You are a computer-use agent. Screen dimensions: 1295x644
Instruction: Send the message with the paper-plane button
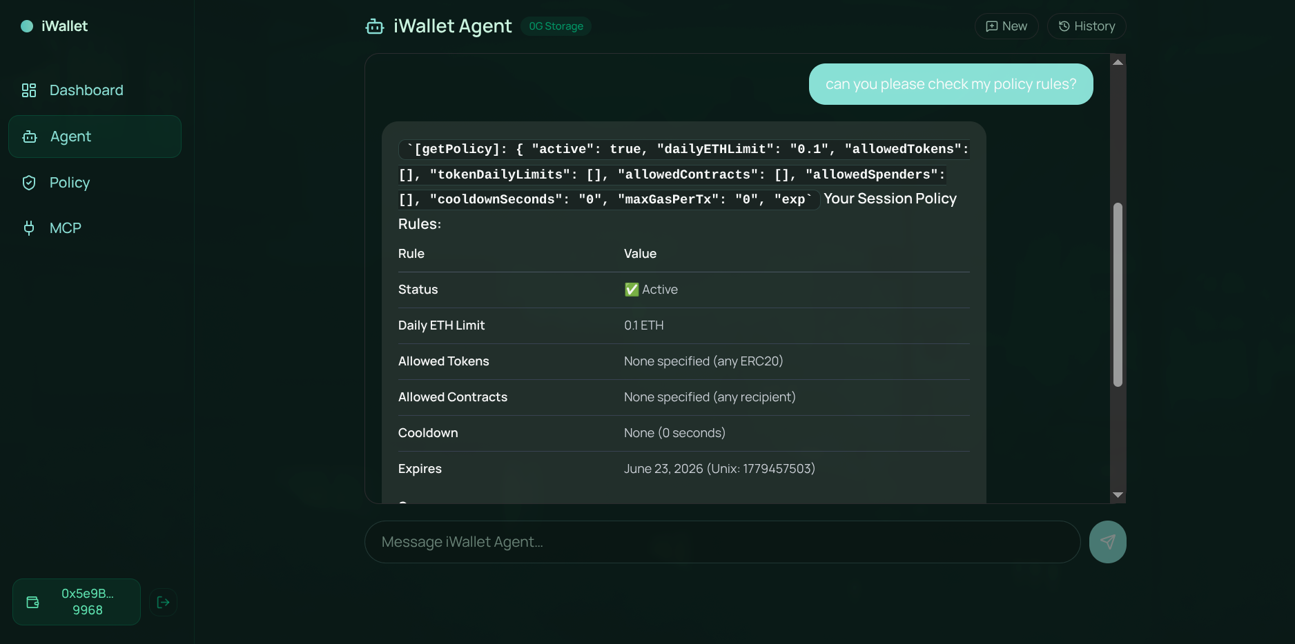(1108, 542)
